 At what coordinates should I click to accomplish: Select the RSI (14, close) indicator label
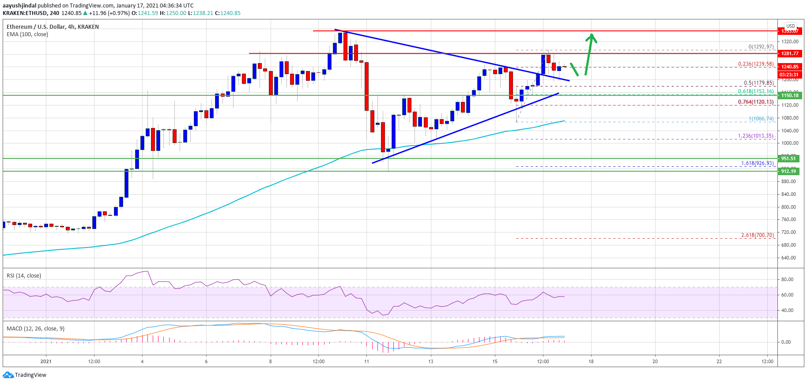tap(24, 276)
